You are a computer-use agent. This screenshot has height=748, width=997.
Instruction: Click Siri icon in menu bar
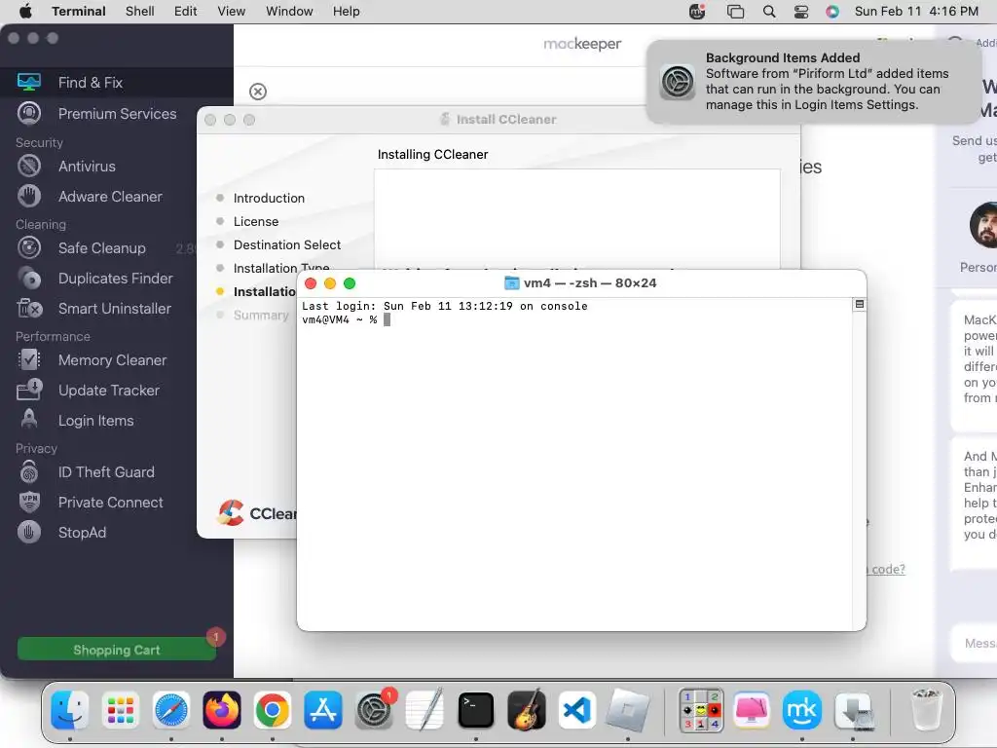point(832,12)
